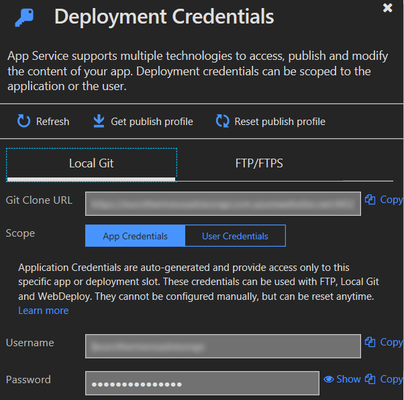This screenshot has height=400, width=404.
Task: Click Get publish profile label
Action: 152,122
